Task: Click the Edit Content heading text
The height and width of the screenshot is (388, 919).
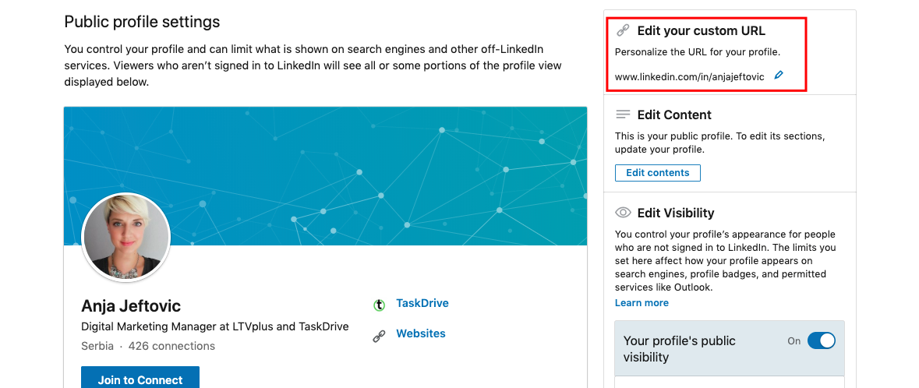Action: [x=674, y=115]
